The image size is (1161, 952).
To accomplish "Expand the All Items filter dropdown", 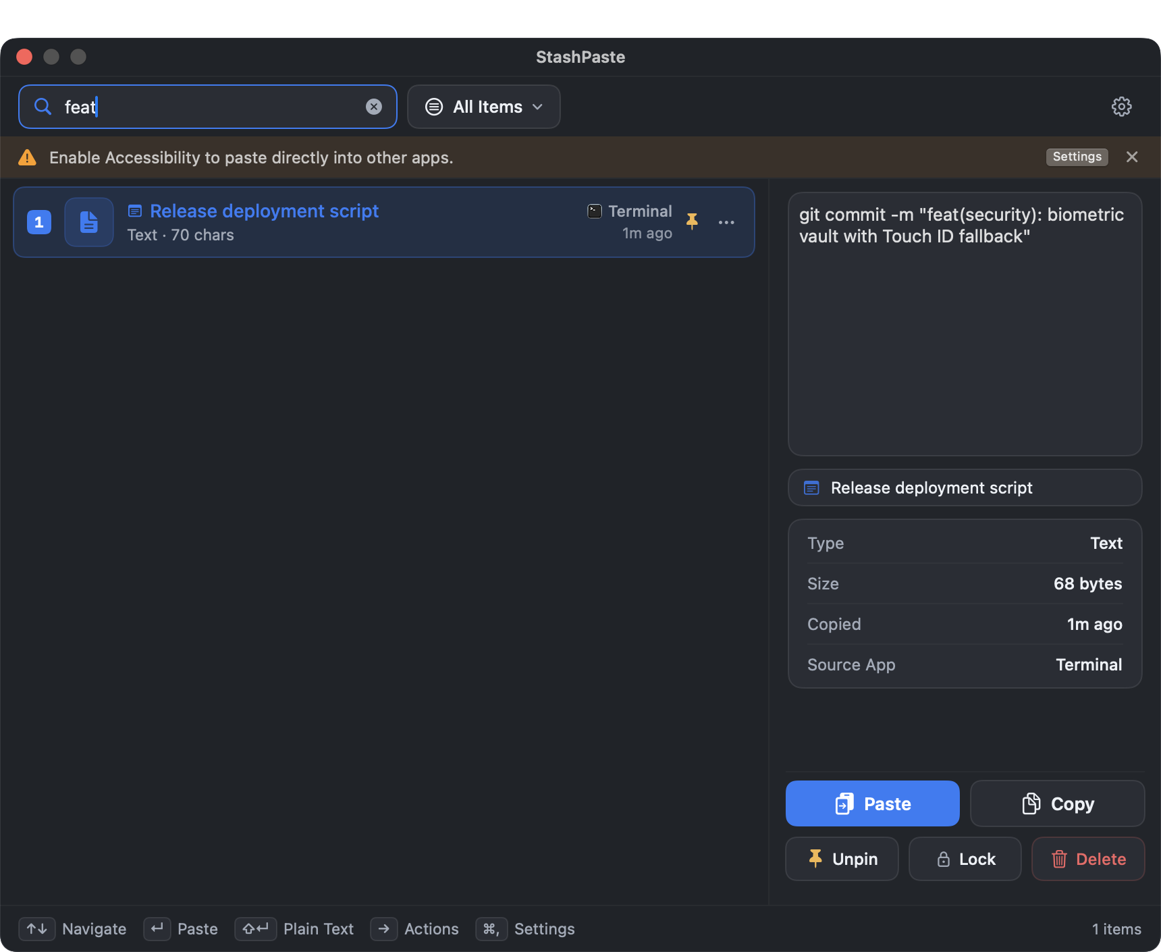I will tap(484, 107).
